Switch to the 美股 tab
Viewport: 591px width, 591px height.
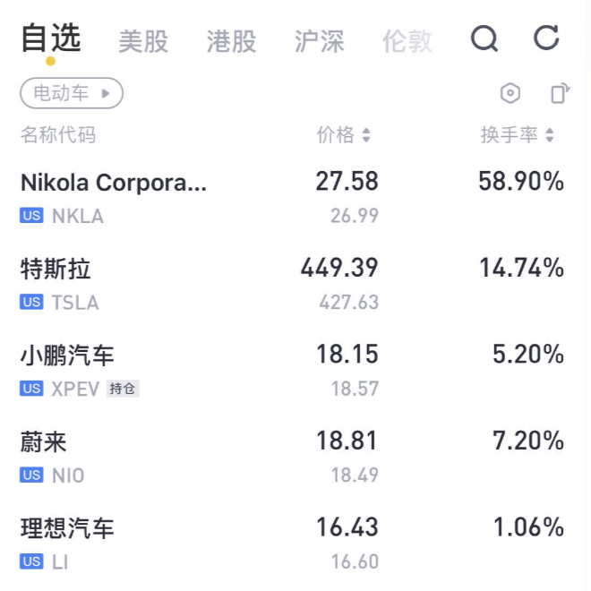(143, 41)
